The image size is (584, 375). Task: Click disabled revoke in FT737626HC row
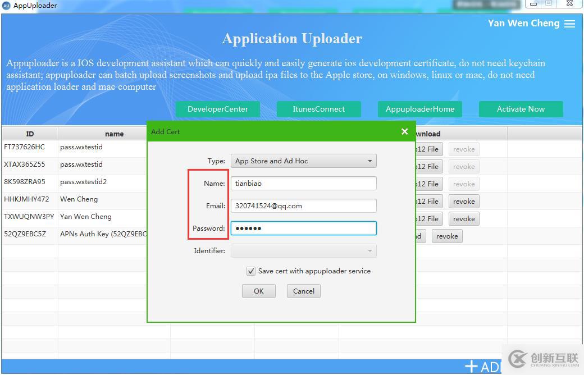coord(464,149)
